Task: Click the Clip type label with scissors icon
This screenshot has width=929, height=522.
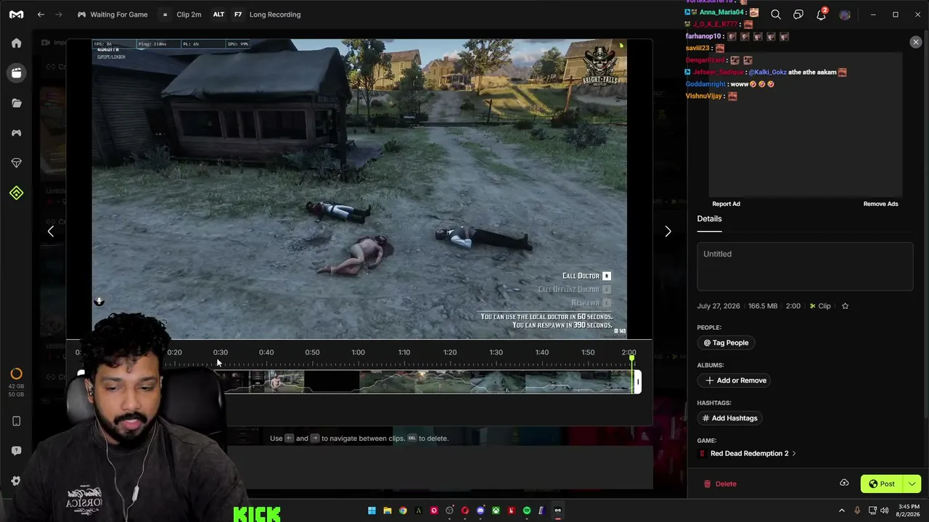Action: coord(820,306)
